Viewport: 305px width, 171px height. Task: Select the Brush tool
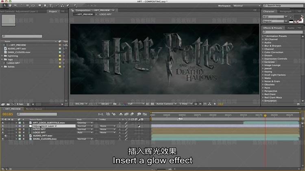tap(57, 5)
